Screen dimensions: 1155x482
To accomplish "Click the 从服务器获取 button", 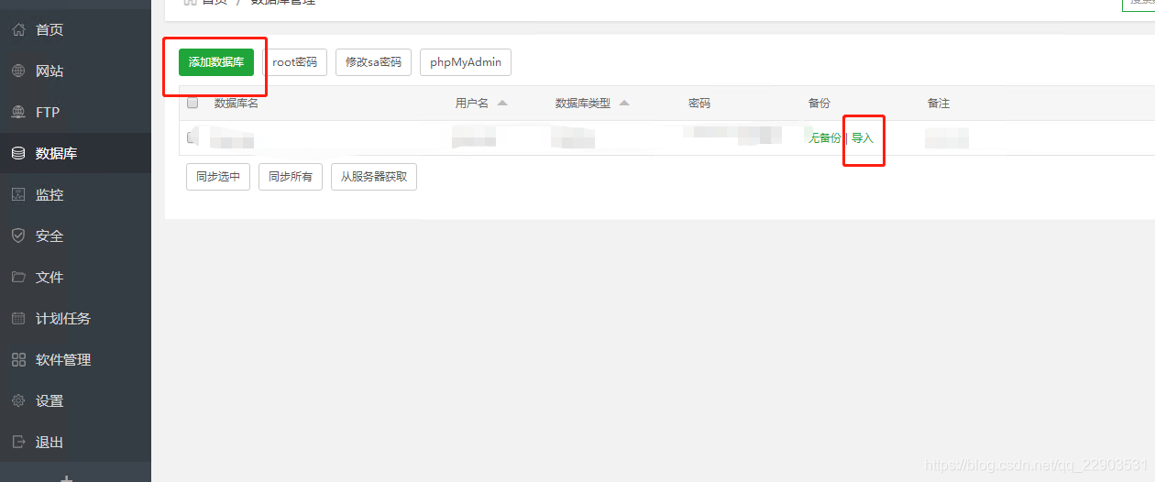I will click(x=374, y=177).
